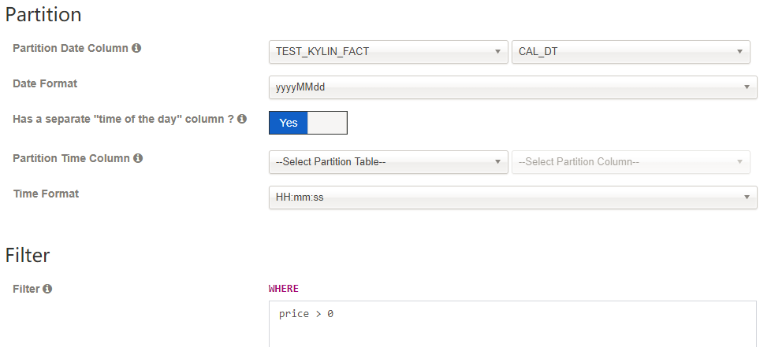Click into the filter text area
This screenshot has height=347, width=771.
pos(512,327)
